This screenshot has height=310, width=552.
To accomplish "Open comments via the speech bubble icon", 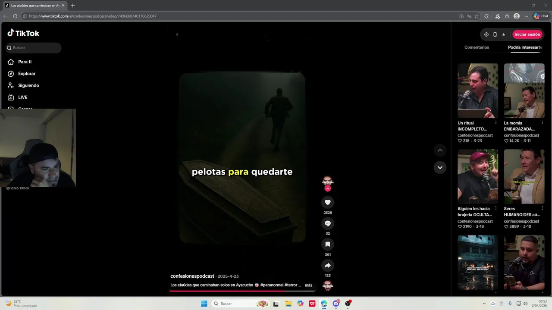I will [x=328, y=223].
